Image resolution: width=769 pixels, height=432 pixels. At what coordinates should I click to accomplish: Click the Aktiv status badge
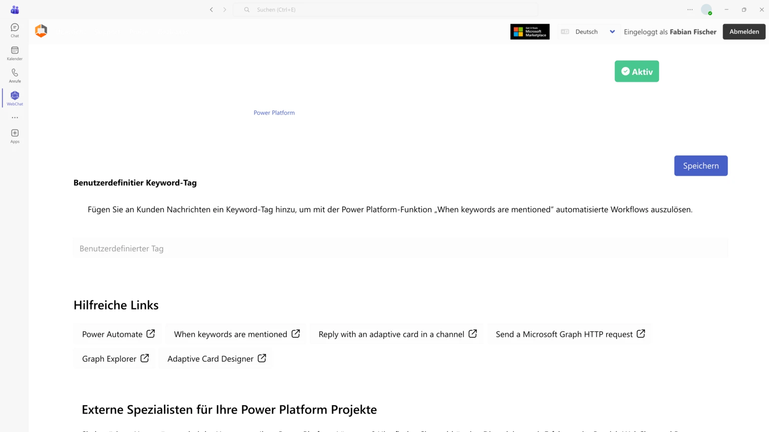(637, 71)
